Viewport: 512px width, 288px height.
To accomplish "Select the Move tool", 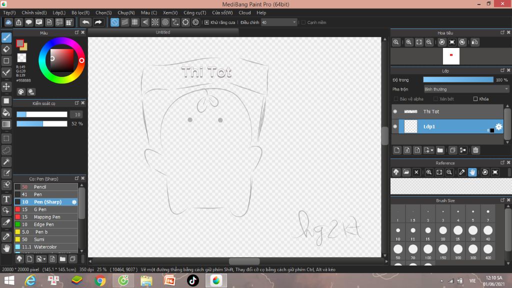I will click(6, 86).
